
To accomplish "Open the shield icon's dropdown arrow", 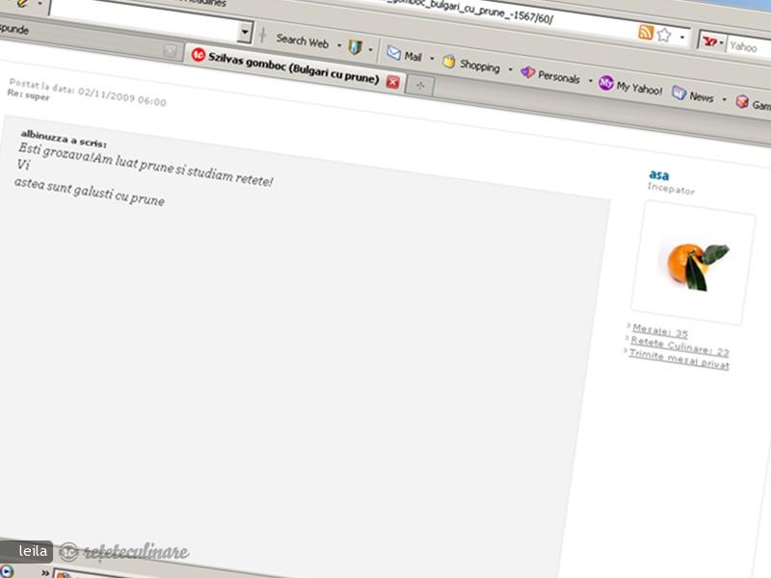I will (x=370, y=49).
